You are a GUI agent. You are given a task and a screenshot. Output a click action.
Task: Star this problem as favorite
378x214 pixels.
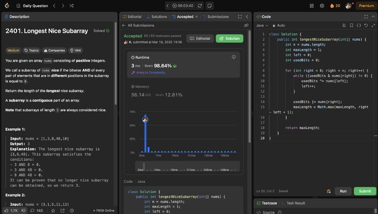[53, 210]
